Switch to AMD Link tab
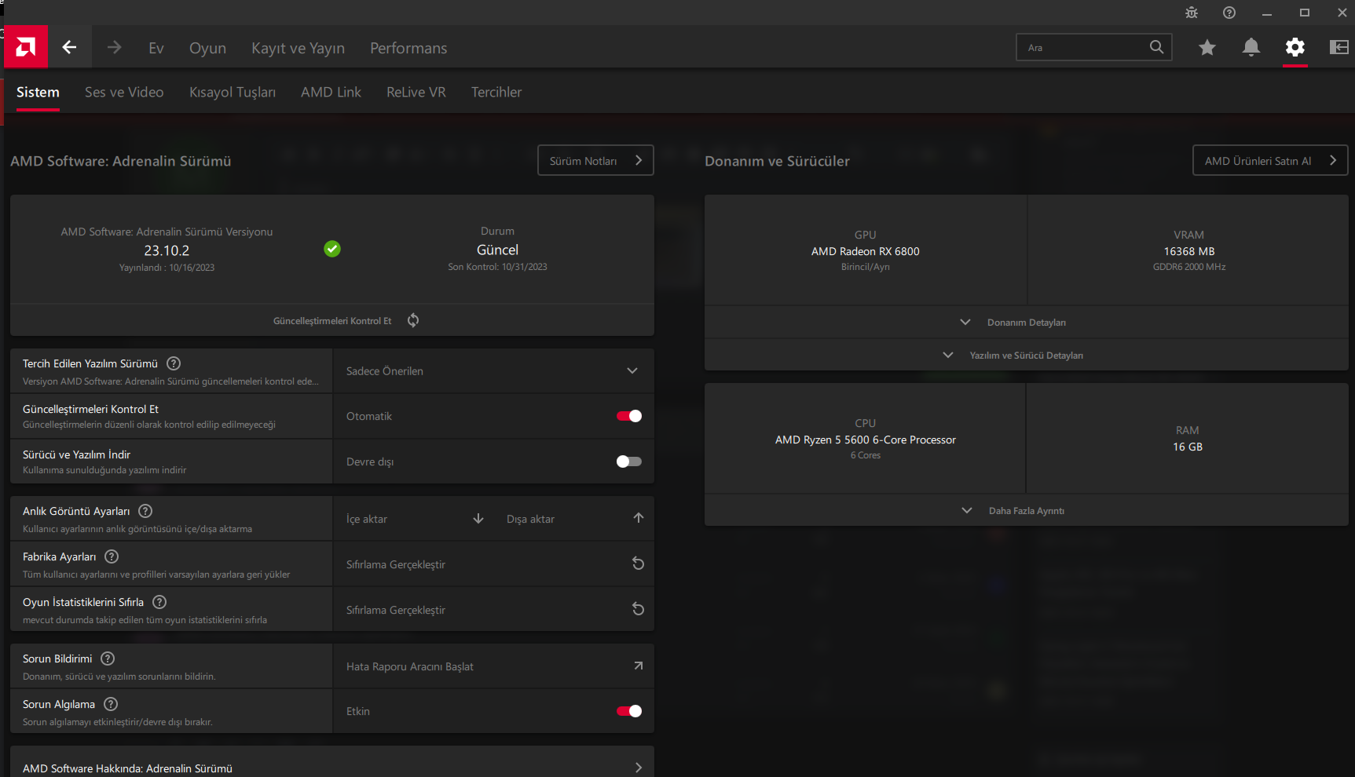The image size is (1355, 777). [x=331, y=92]
